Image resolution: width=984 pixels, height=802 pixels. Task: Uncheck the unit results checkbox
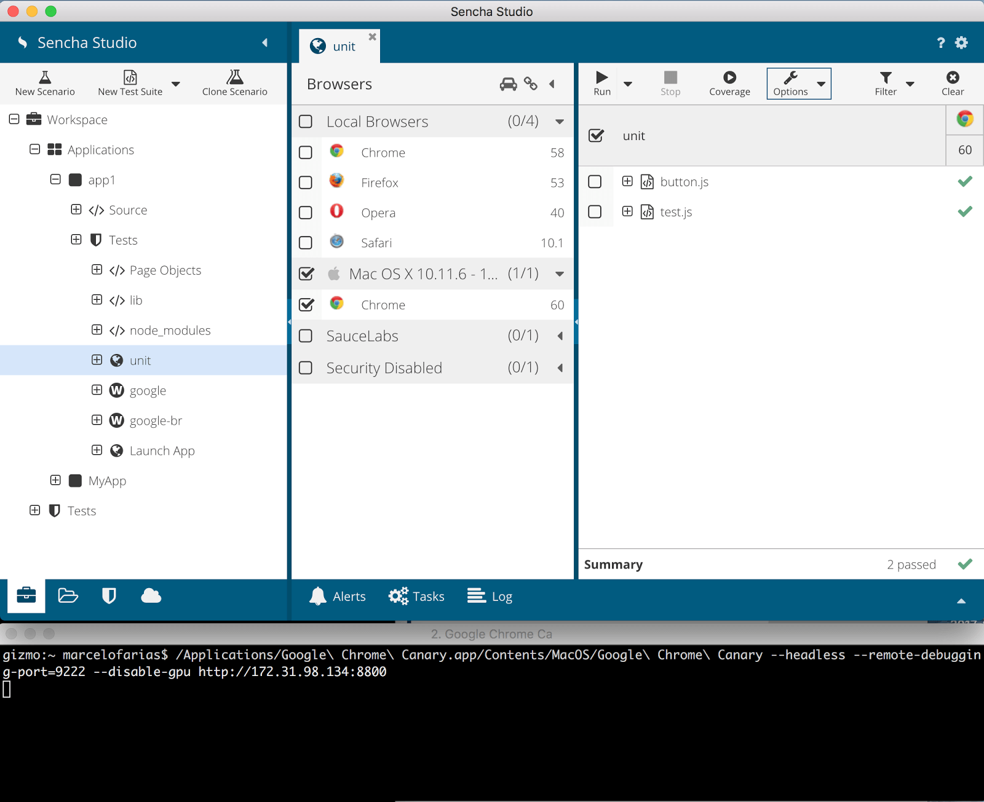(596, 135)
